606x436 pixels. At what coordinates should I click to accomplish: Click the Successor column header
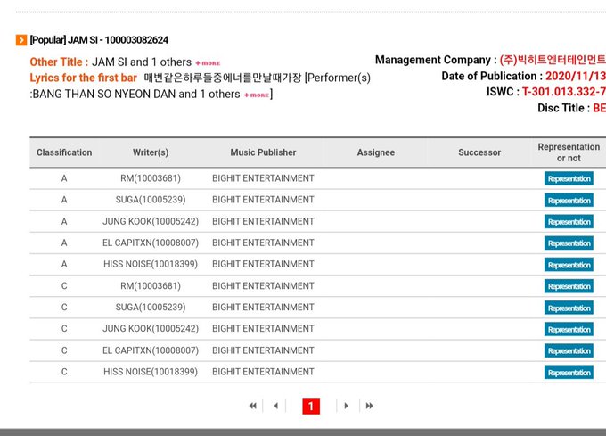(x=479, y=152)
